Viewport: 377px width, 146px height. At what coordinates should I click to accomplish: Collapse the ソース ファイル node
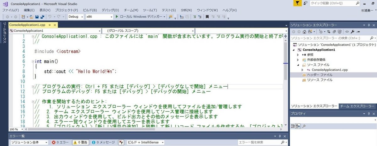pyautogui.click(x=298, y=65)
